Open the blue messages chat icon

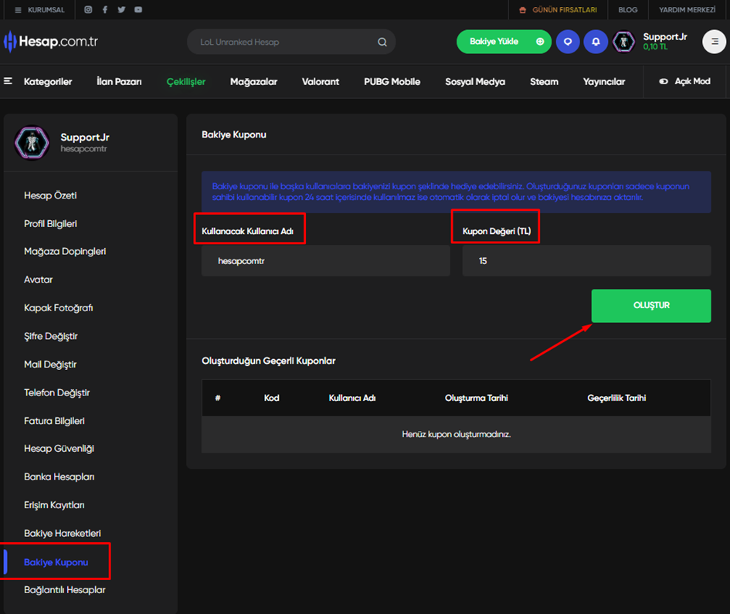pyautogui.click(x=568, y=42)
